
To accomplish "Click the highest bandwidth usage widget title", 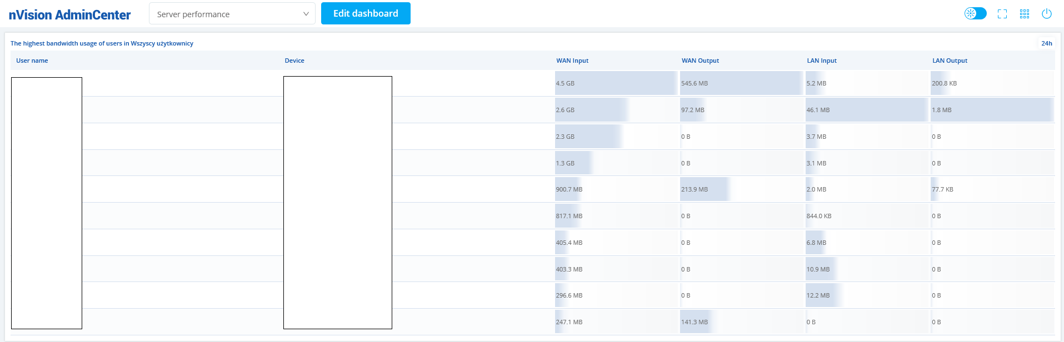I will coord(102,43).
